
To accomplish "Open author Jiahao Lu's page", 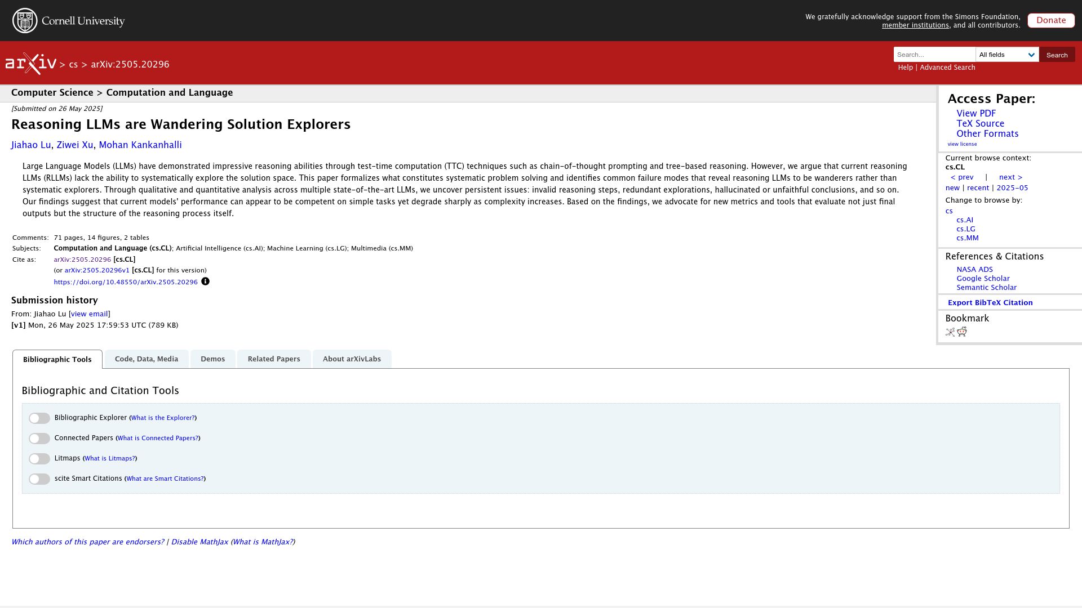I will pyautogui.click(x=31, y=145).
